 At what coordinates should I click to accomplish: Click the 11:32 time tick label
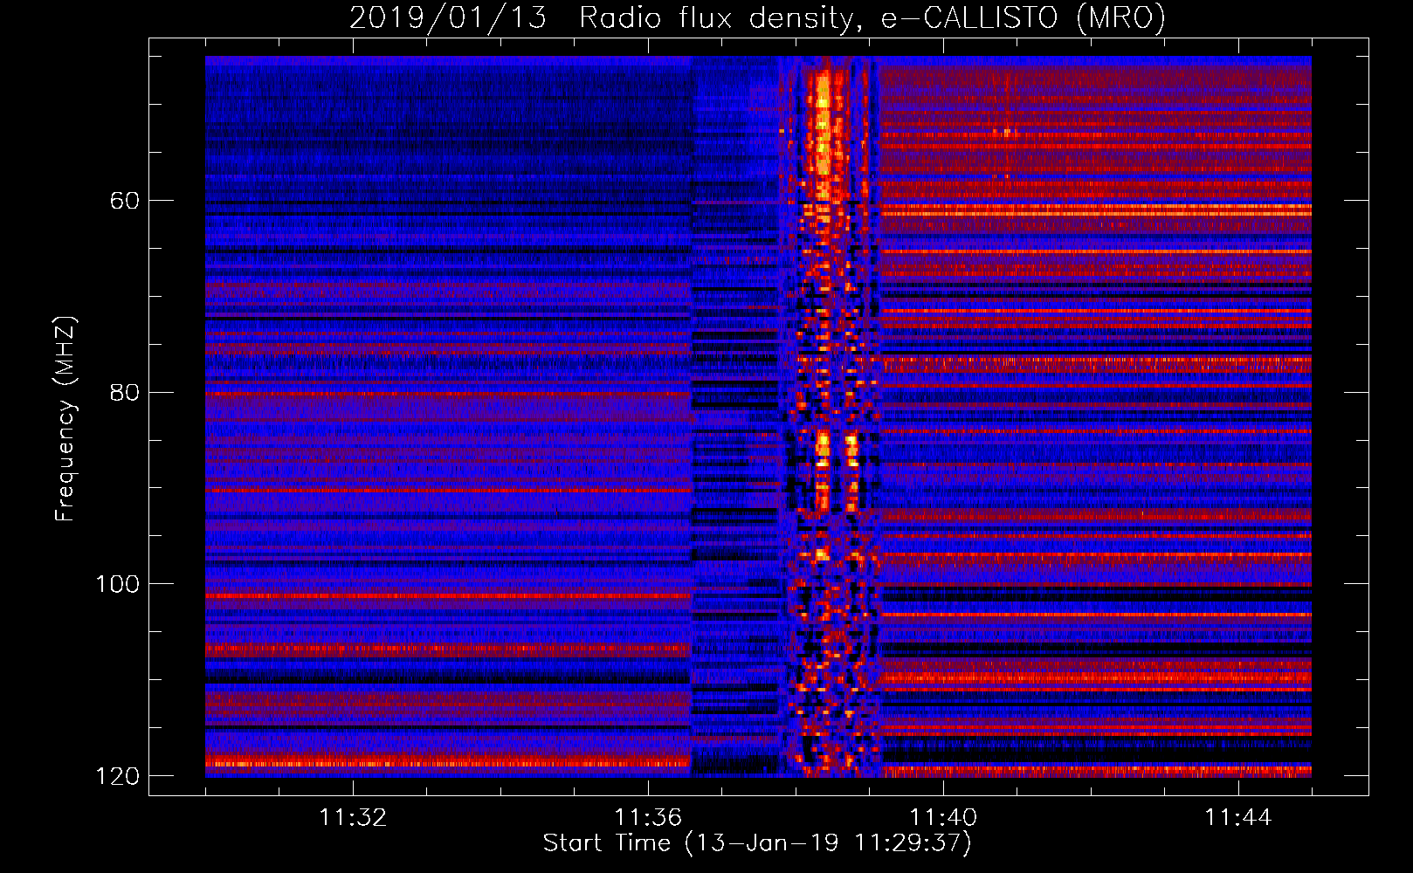353,818
